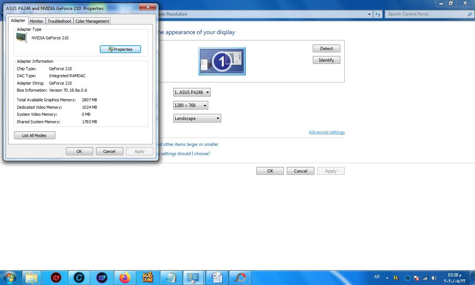This screenshot has width=475, height=285.
Task: Click the blue C tray icon
Action: (407, 278)
